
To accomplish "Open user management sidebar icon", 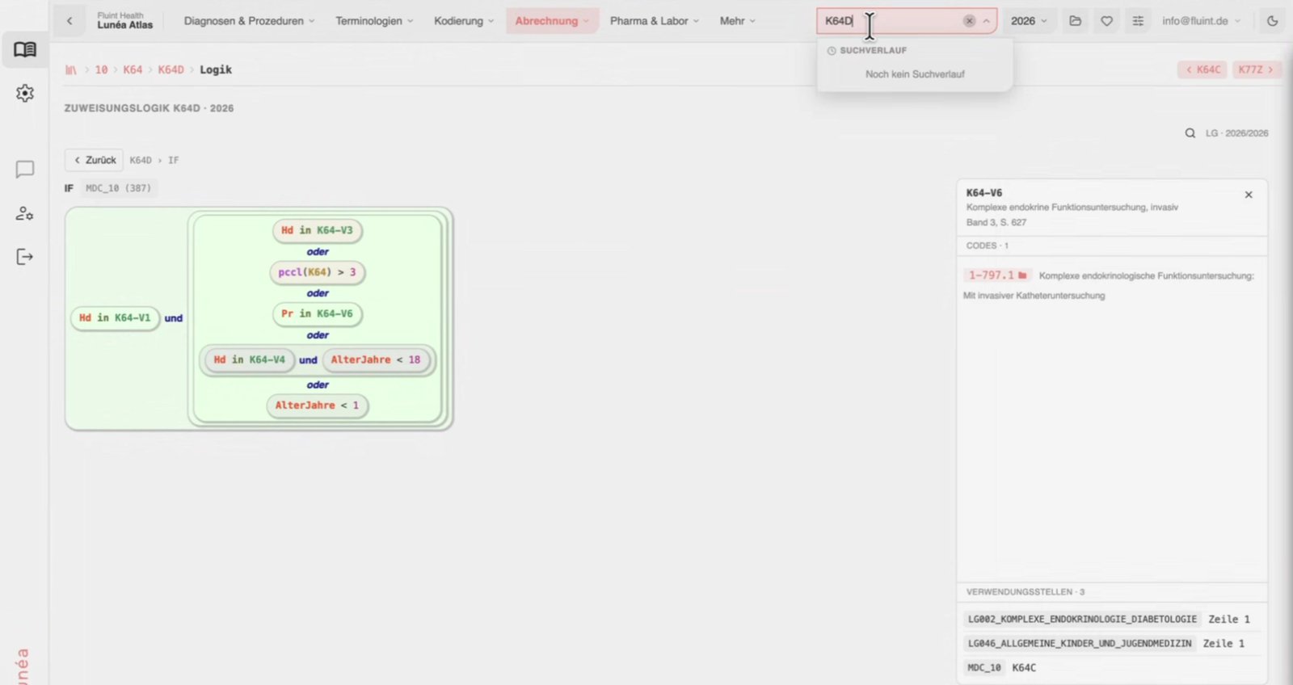I will [25, 213].
